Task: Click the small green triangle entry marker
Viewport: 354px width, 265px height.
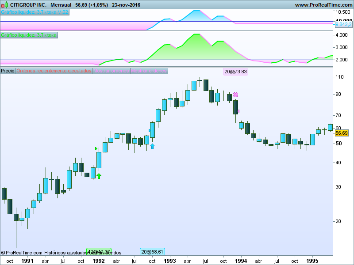Action: [96, 148]
